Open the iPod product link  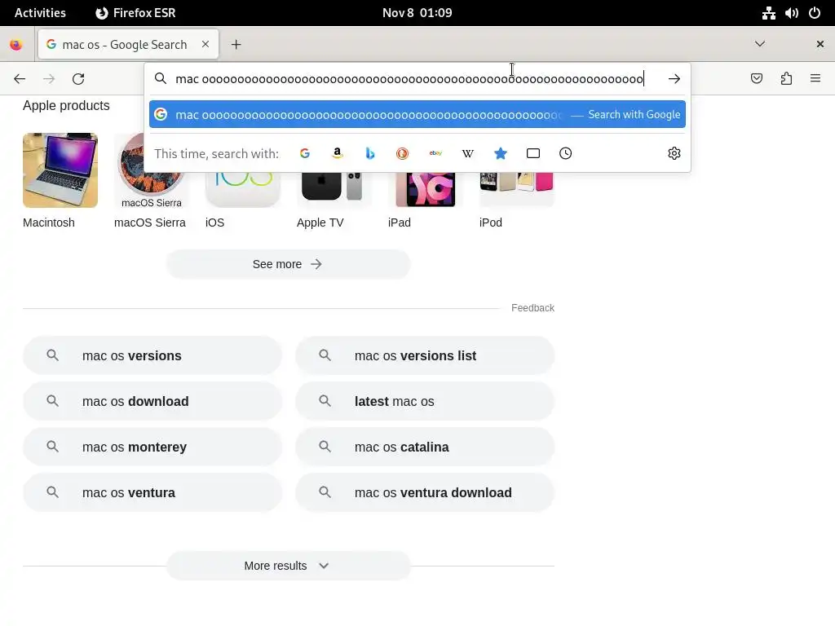(490, 223)
